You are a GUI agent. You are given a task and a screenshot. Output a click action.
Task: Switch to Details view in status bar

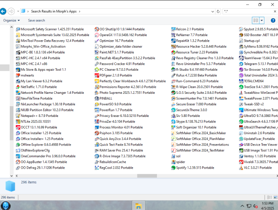point(270,197)
